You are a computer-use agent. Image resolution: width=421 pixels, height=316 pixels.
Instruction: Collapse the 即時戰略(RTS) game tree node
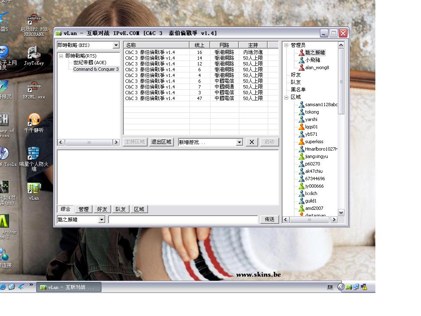[61, 56]
